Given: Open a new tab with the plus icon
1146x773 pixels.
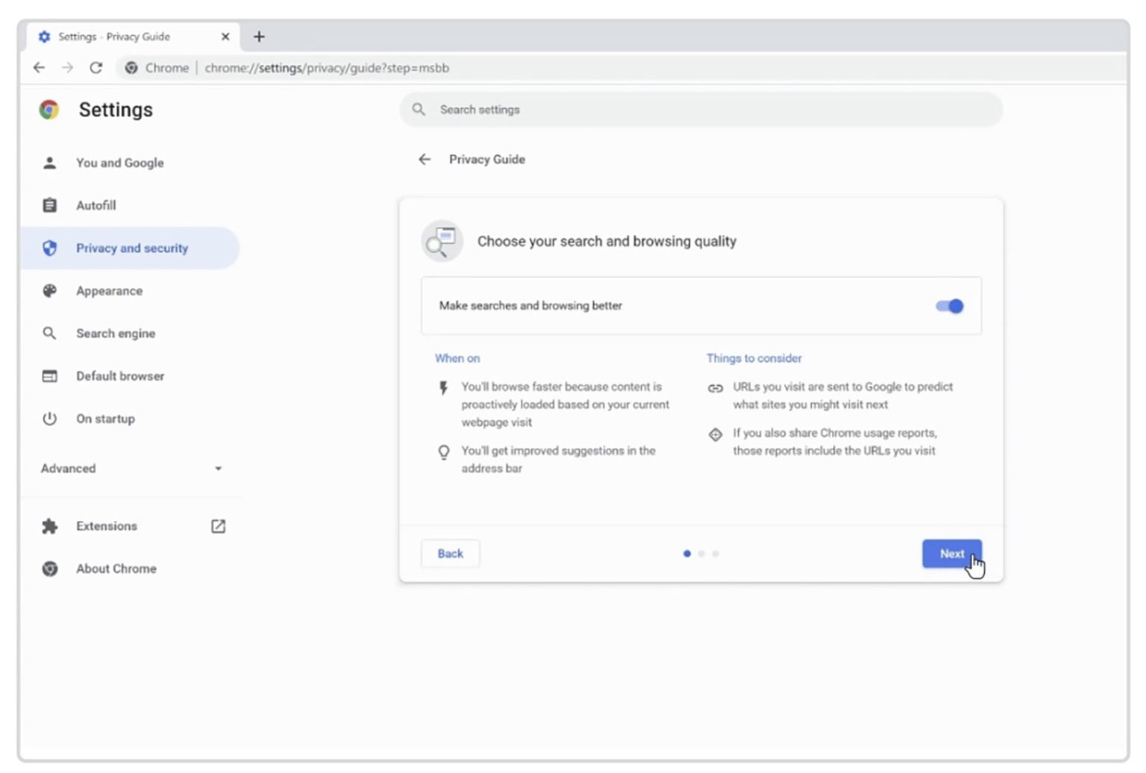Looking at the screenshot, I should [x=259, y=37].
